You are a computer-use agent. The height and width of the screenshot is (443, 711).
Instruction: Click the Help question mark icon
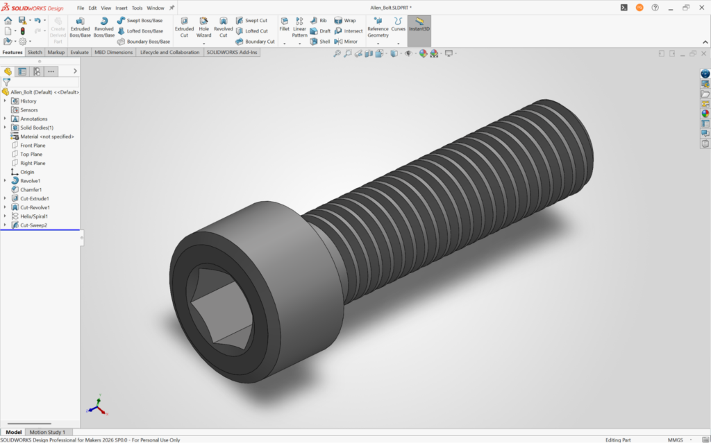[655, 8]
